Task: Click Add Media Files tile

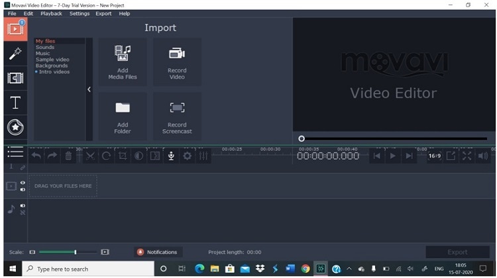Action: pos(123,62)
